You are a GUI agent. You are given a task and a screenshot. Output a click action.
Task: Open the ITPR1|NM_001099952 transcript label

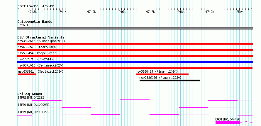click(34, 105)
